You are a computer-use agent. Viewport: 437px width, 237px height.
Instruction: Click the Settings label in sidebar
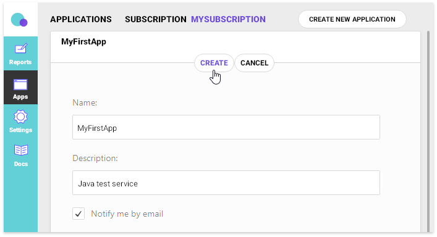point(20,130)
